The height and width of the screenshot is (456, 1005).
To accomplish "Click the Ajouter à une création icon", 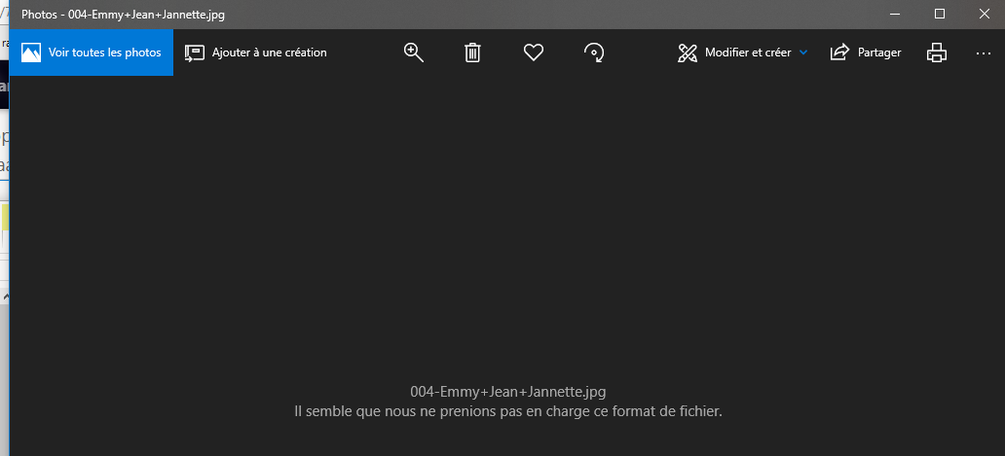I will coord(194,53).
